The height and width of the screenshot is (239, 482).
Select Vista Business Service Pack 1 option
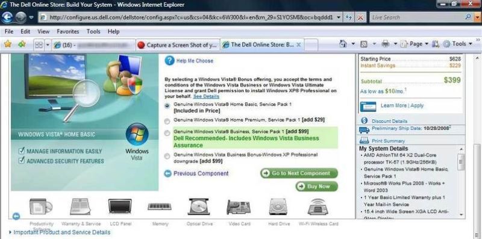click(x=167, y=133)
